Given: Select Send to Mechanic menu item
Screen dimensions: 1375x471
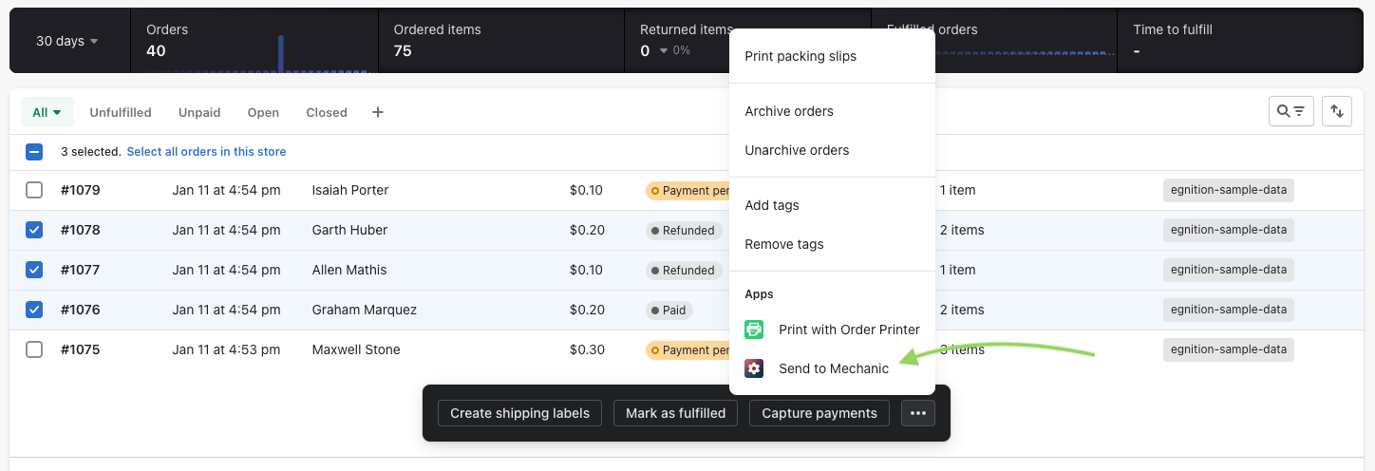Looking at the screenshot, I should tap(833, 368).
